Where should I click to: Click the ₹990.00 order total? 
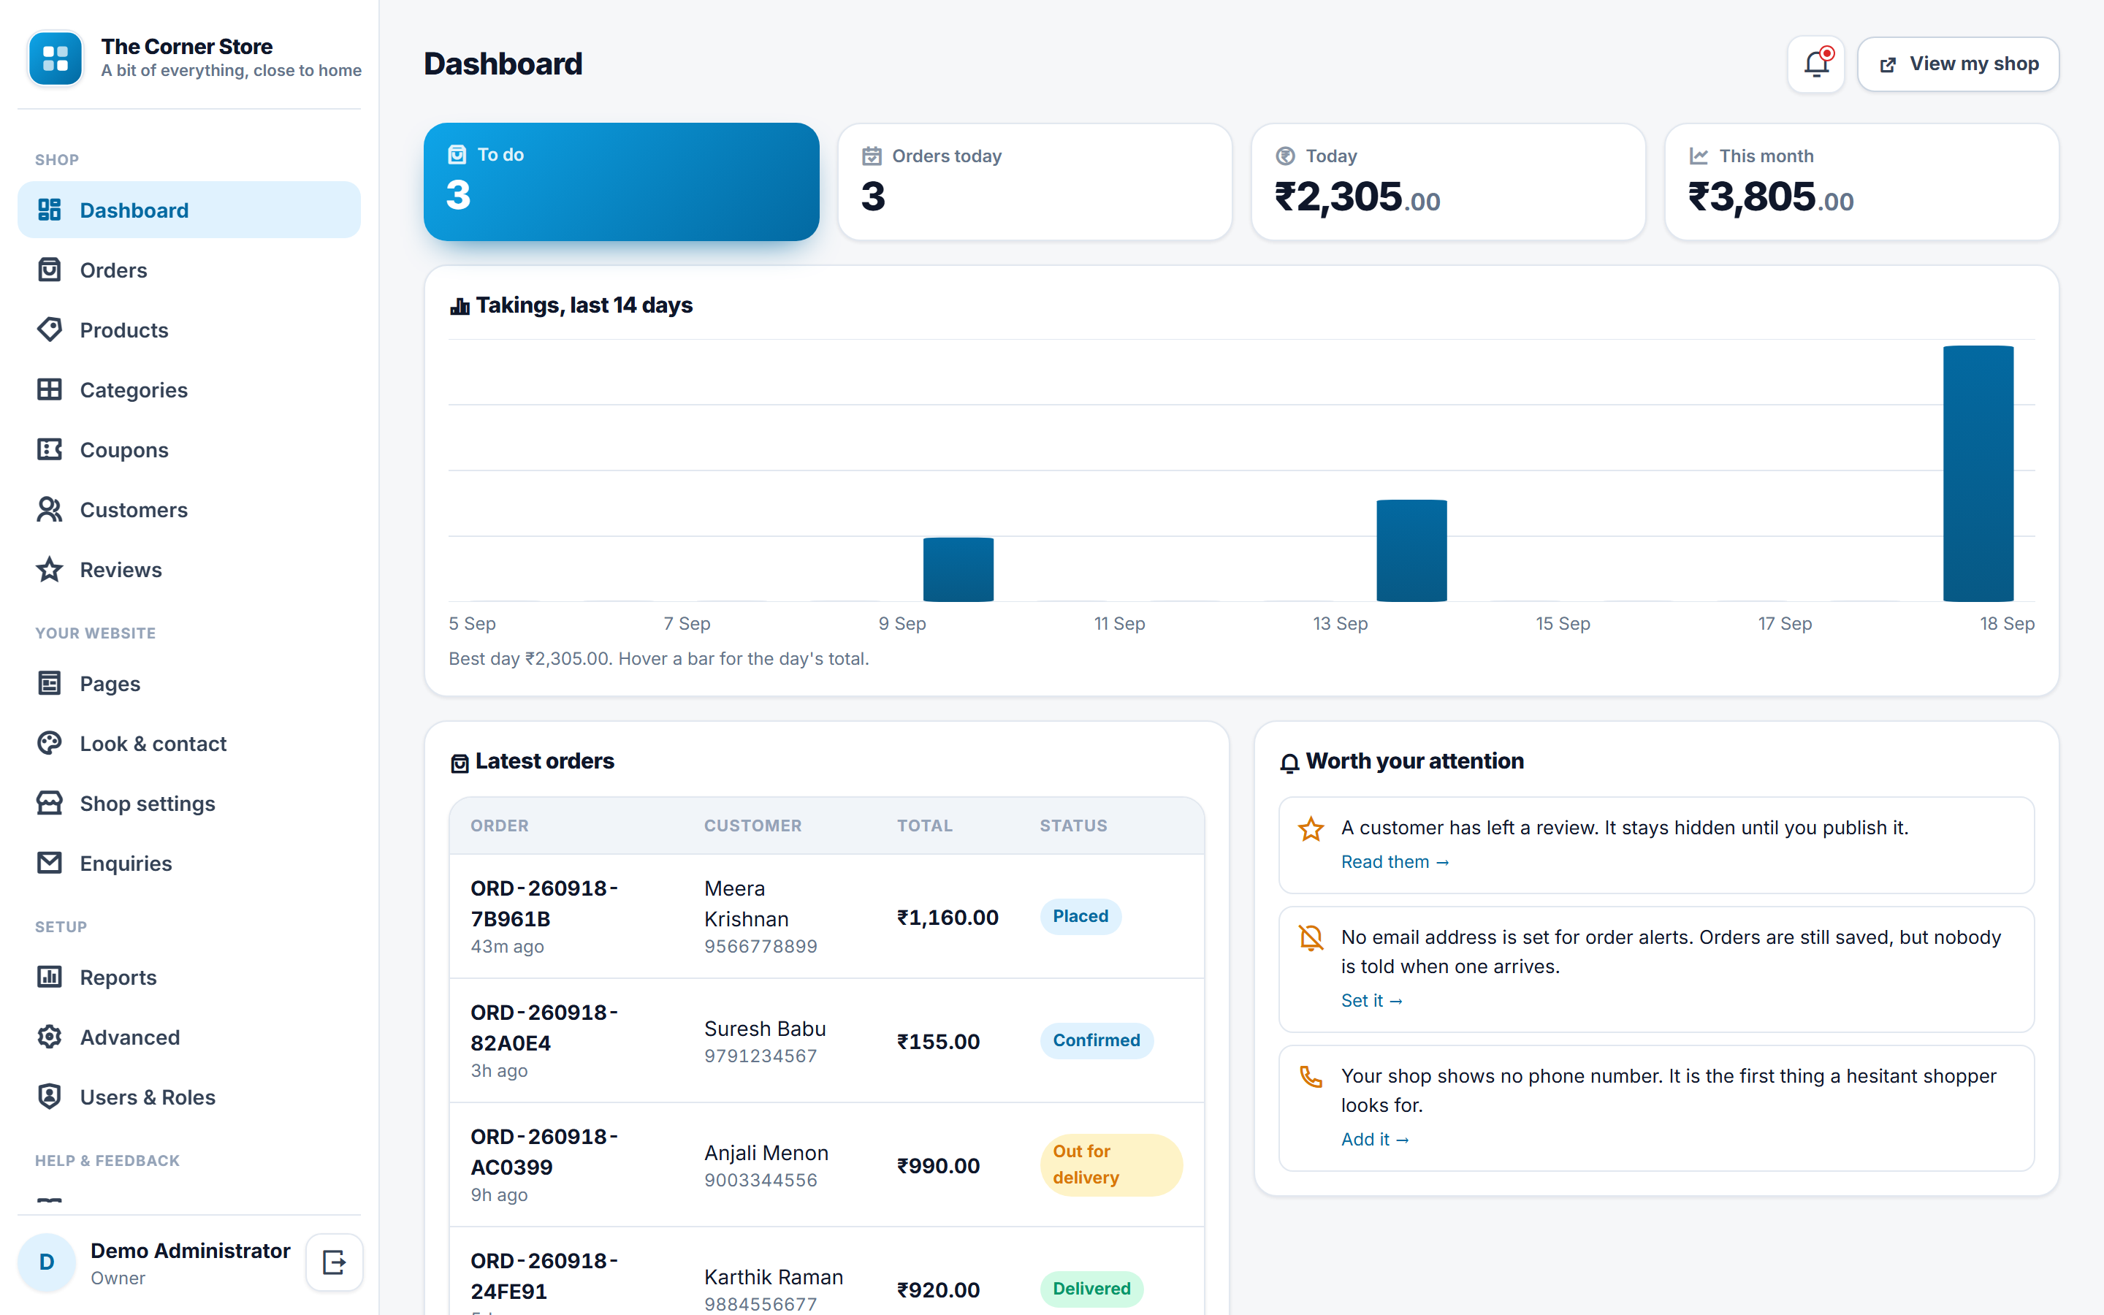(x=938, y=1166)
